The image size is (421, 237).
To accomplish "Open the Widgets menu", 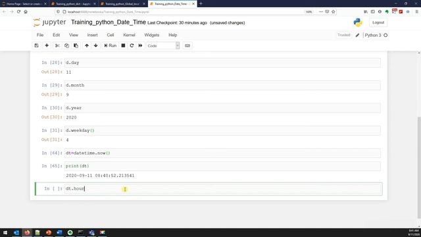I will [152, 35].
